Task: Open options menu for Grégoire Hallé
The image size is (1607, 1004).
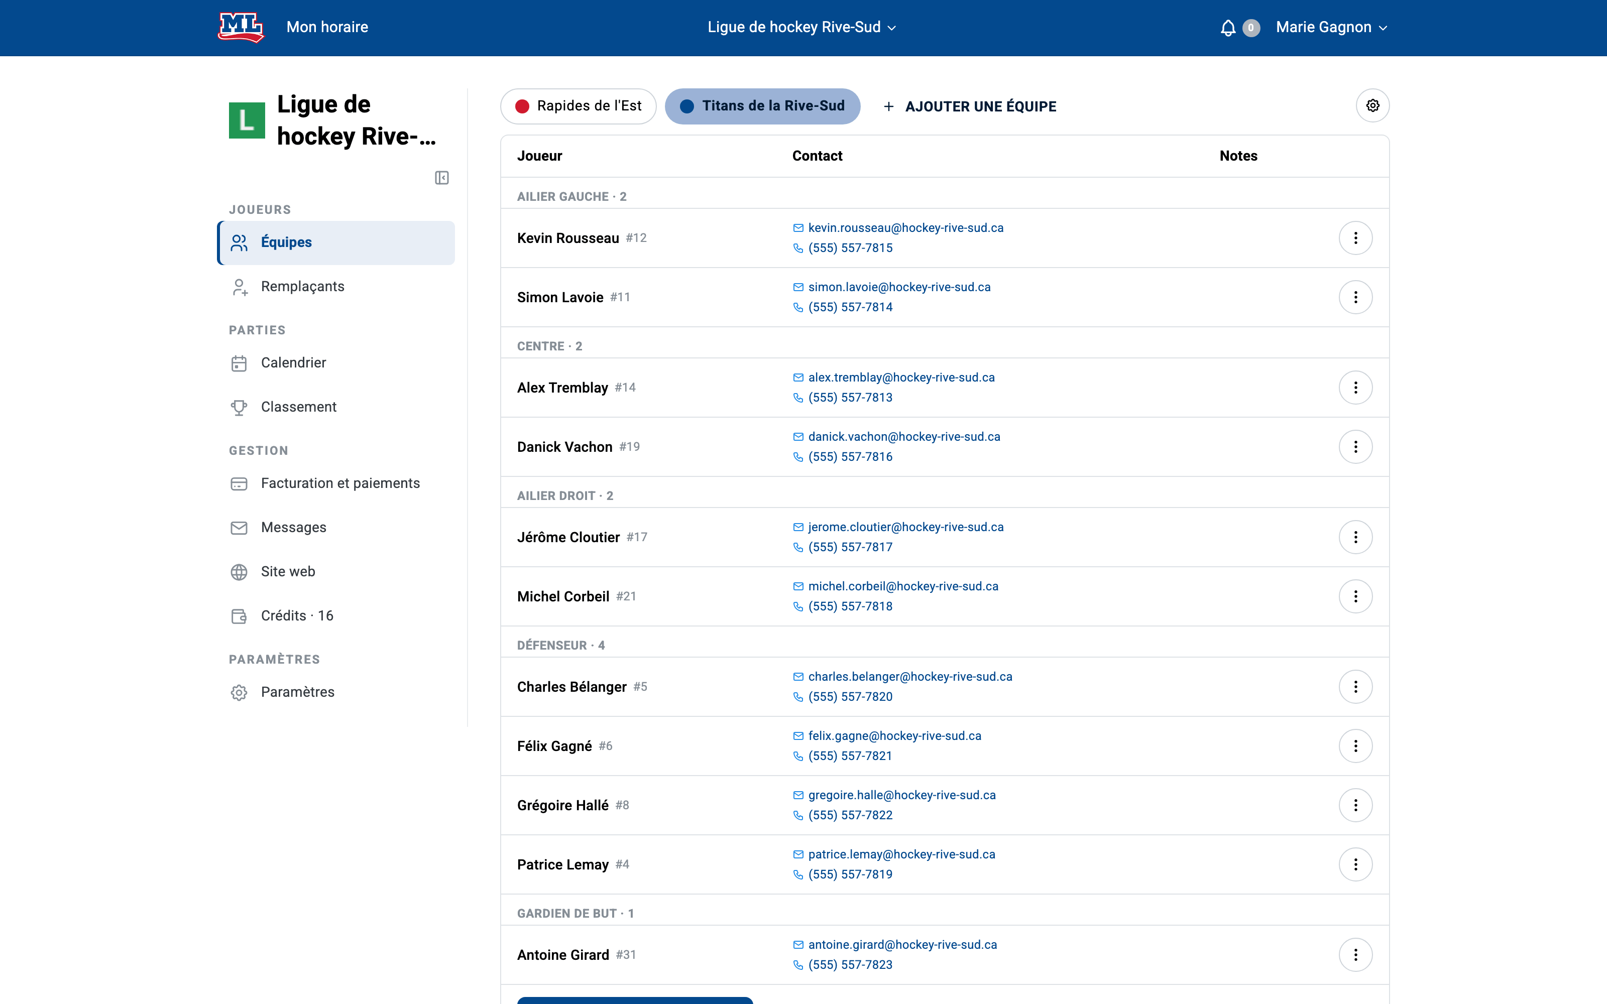Action: (1355, 805)
